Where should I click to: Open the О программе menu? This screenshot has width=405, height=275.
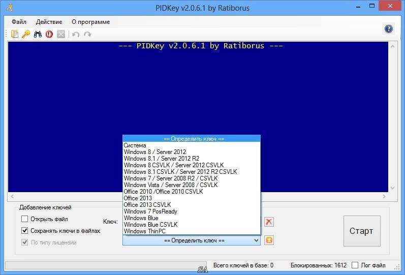(x=90, y=22)
